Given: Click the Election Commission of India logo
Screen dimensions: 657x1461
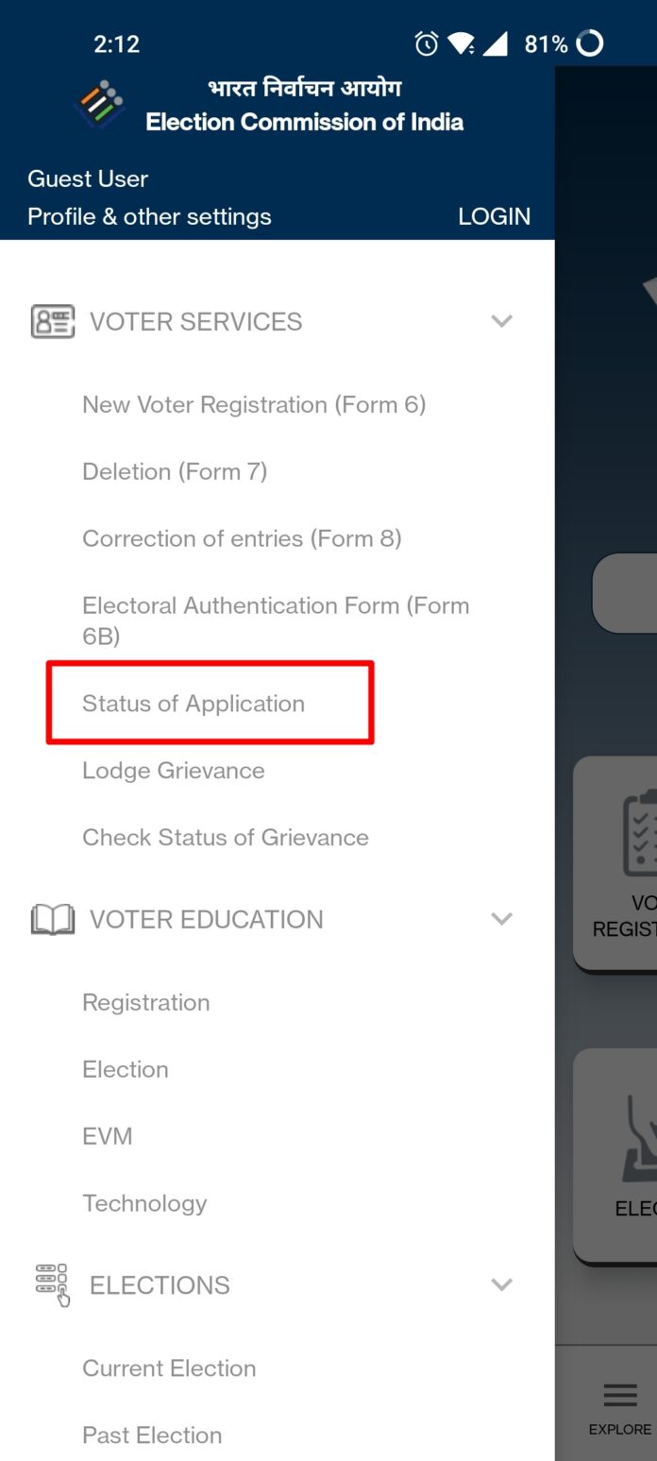Looking at the screenshot, I should [99, 104].
